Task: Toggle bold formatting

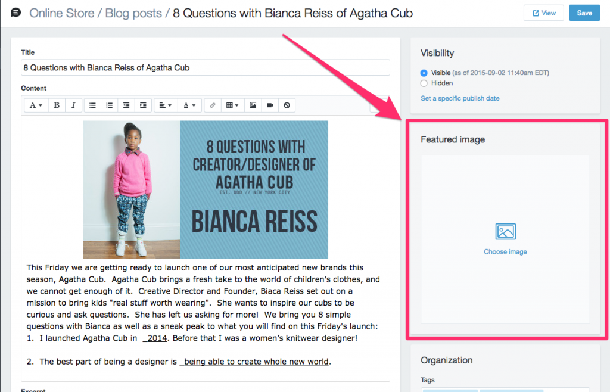Action: 57,105
